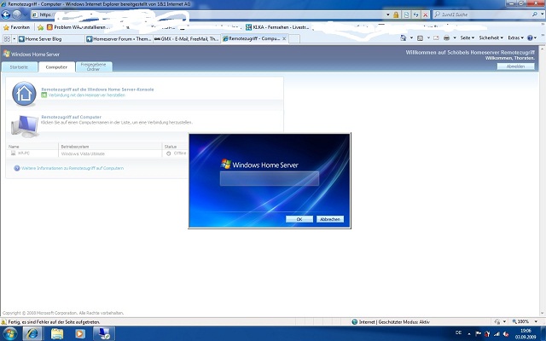
Task: Click the Home page icon in command bar
Action: coord(404,38)
